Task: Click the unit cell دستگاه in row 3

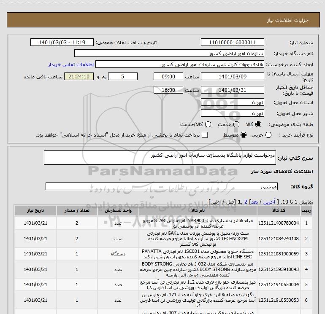Action: click(118, 254)
